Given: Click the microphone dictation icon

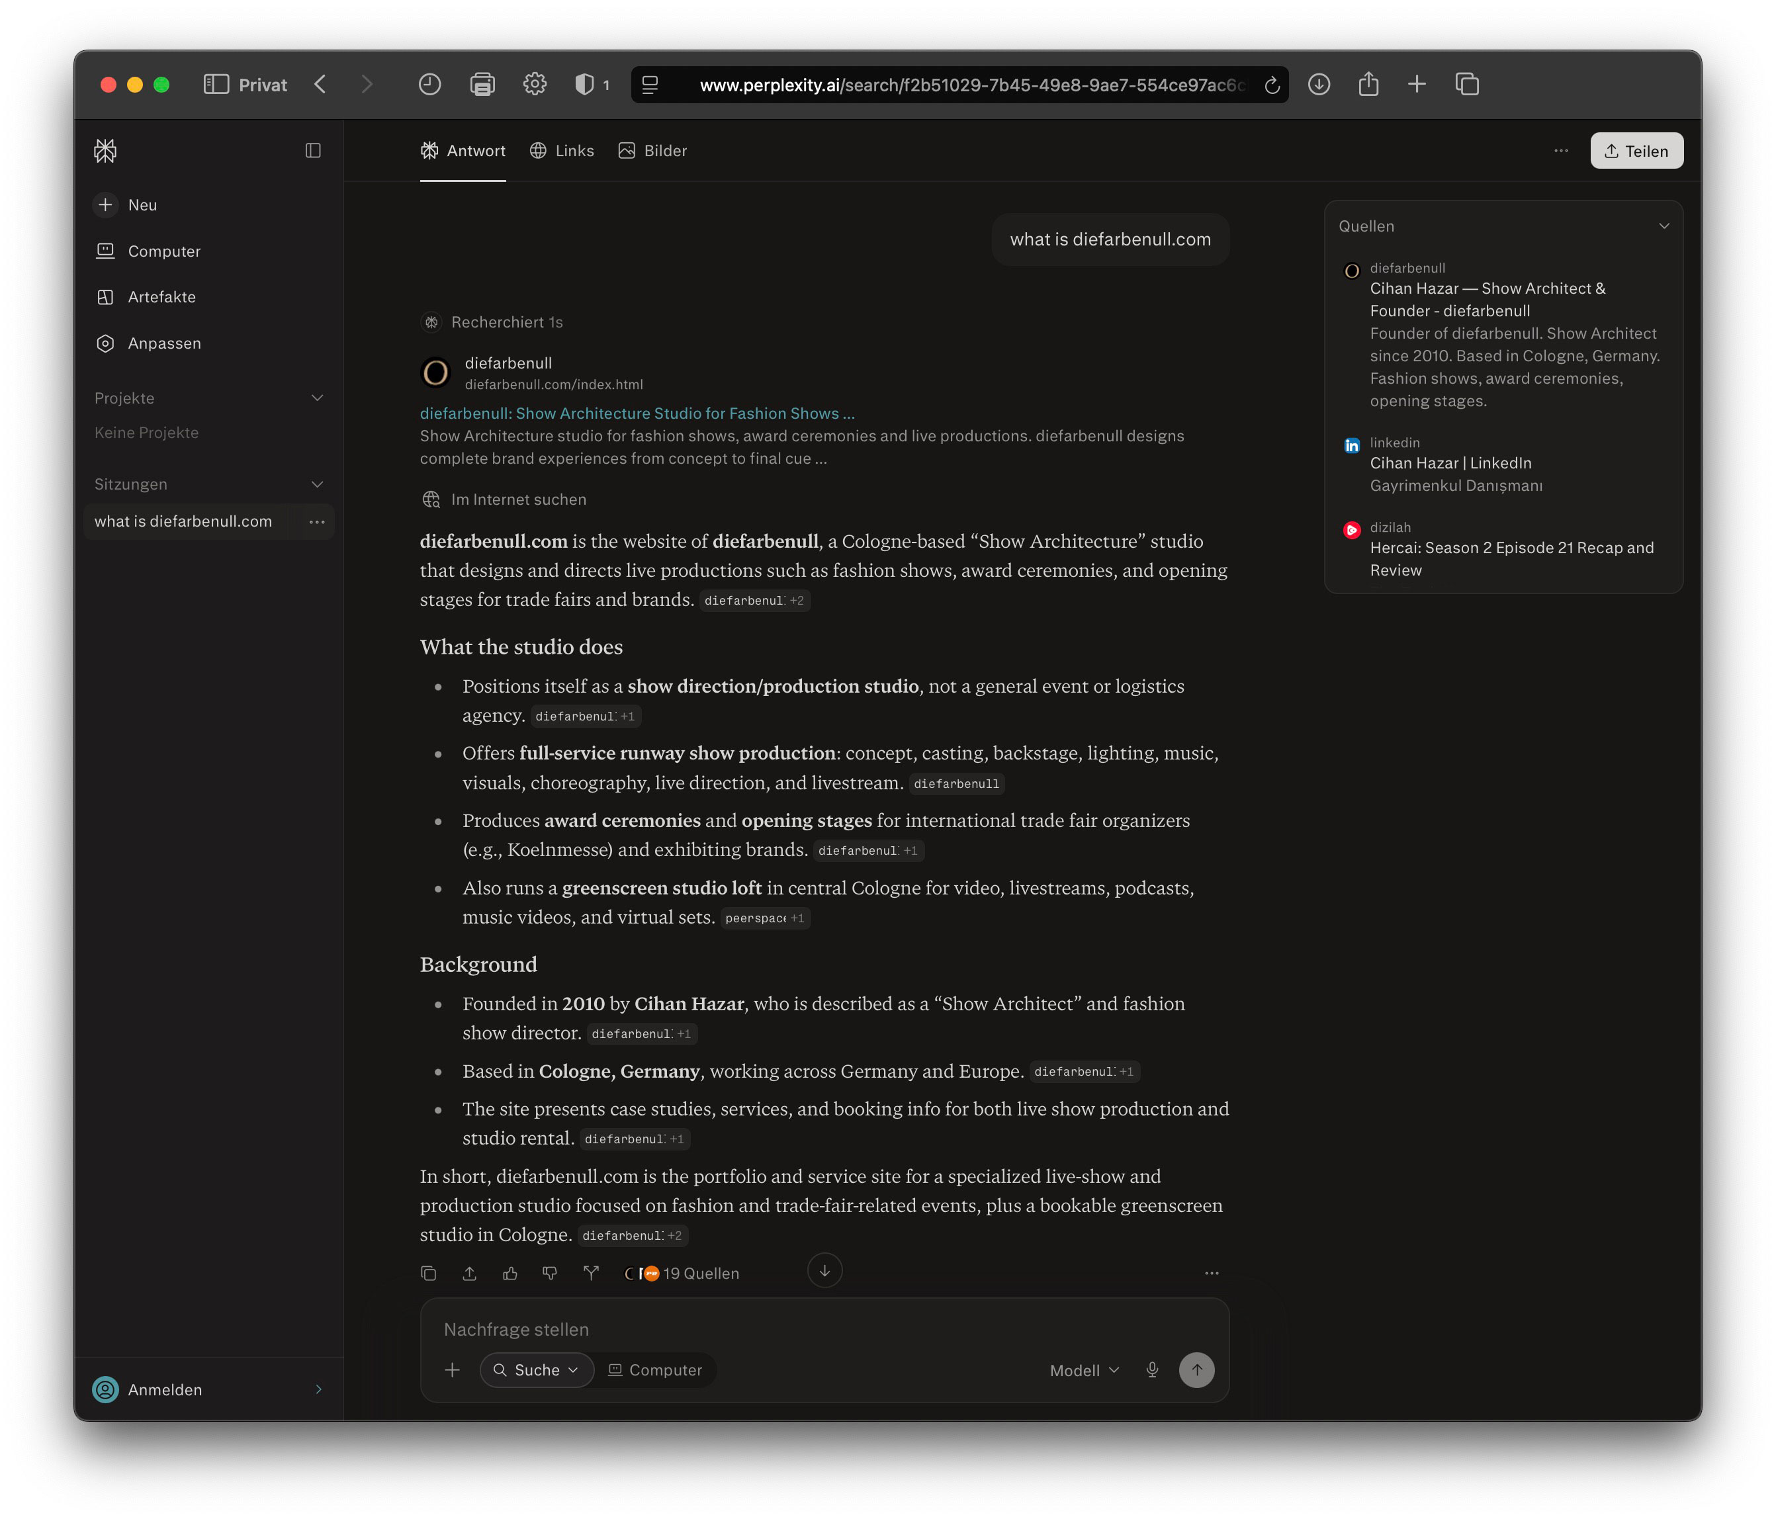Looking at the screenshot, I should point(1152,1370).
